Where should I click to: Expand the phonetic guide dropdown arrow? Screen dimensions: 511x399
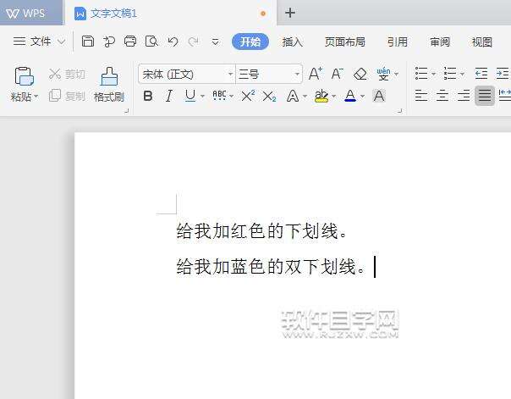396,75
